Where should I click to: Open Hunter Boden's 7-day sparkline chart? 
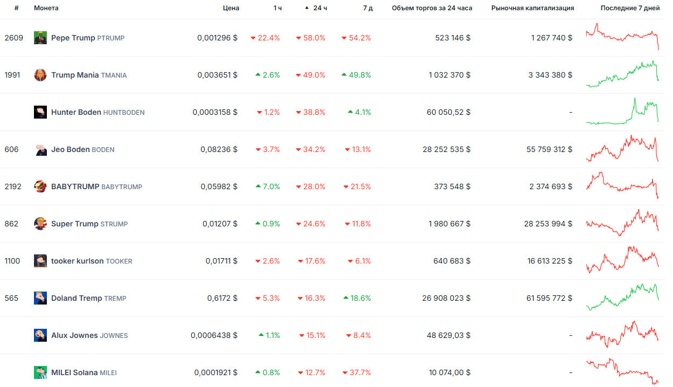[x=622, y=111]
